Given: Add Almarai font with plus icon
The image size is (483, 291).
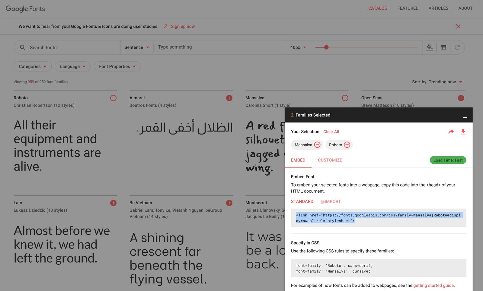Looking at the screenshot, I should tap(229, 98).
